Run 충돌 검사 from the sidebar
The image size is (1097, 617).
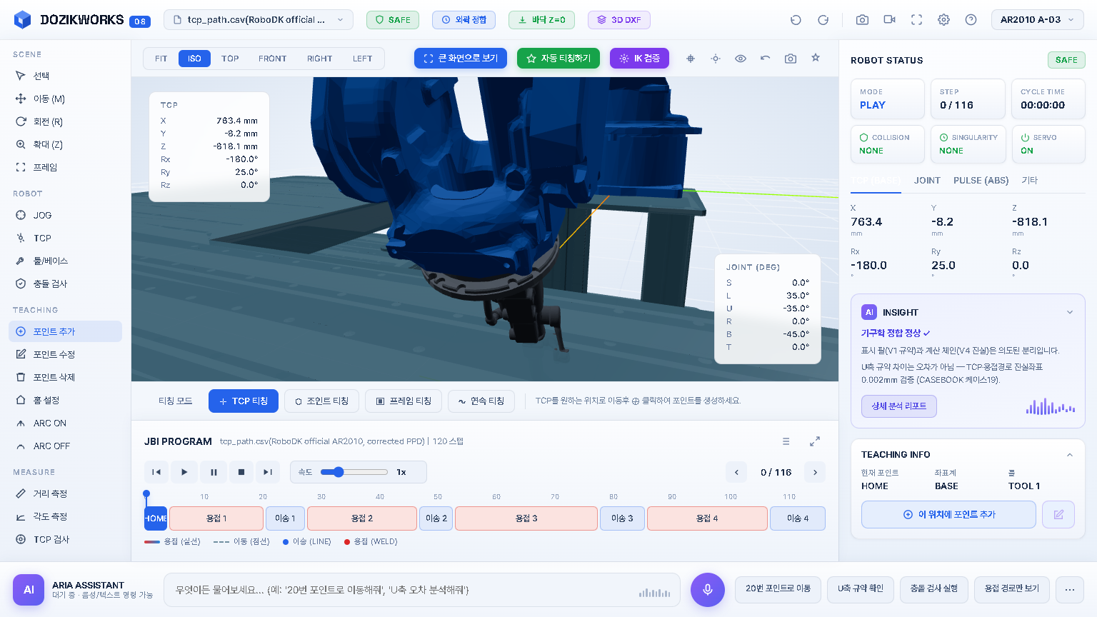coord(65,284)
